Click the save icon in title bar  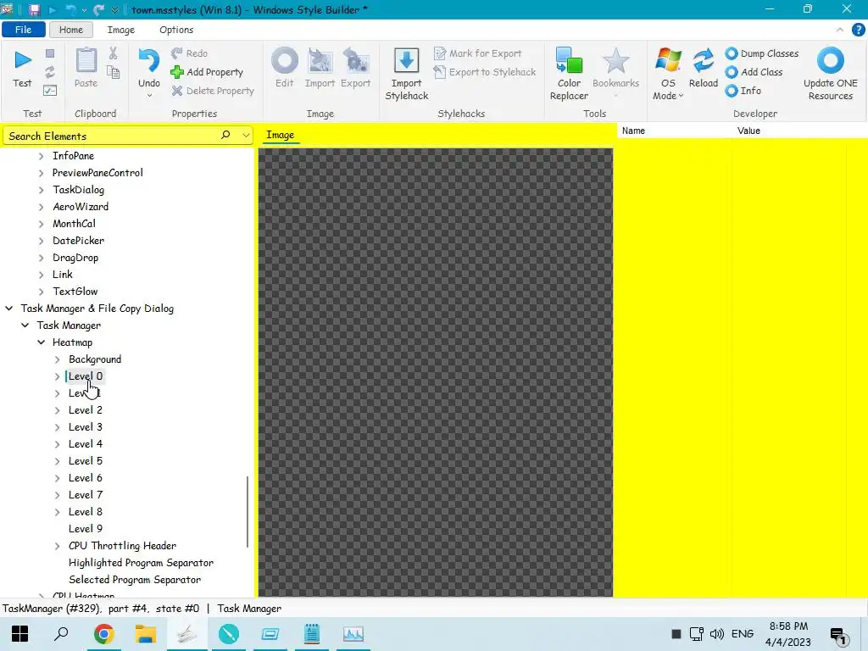[34, 9]
